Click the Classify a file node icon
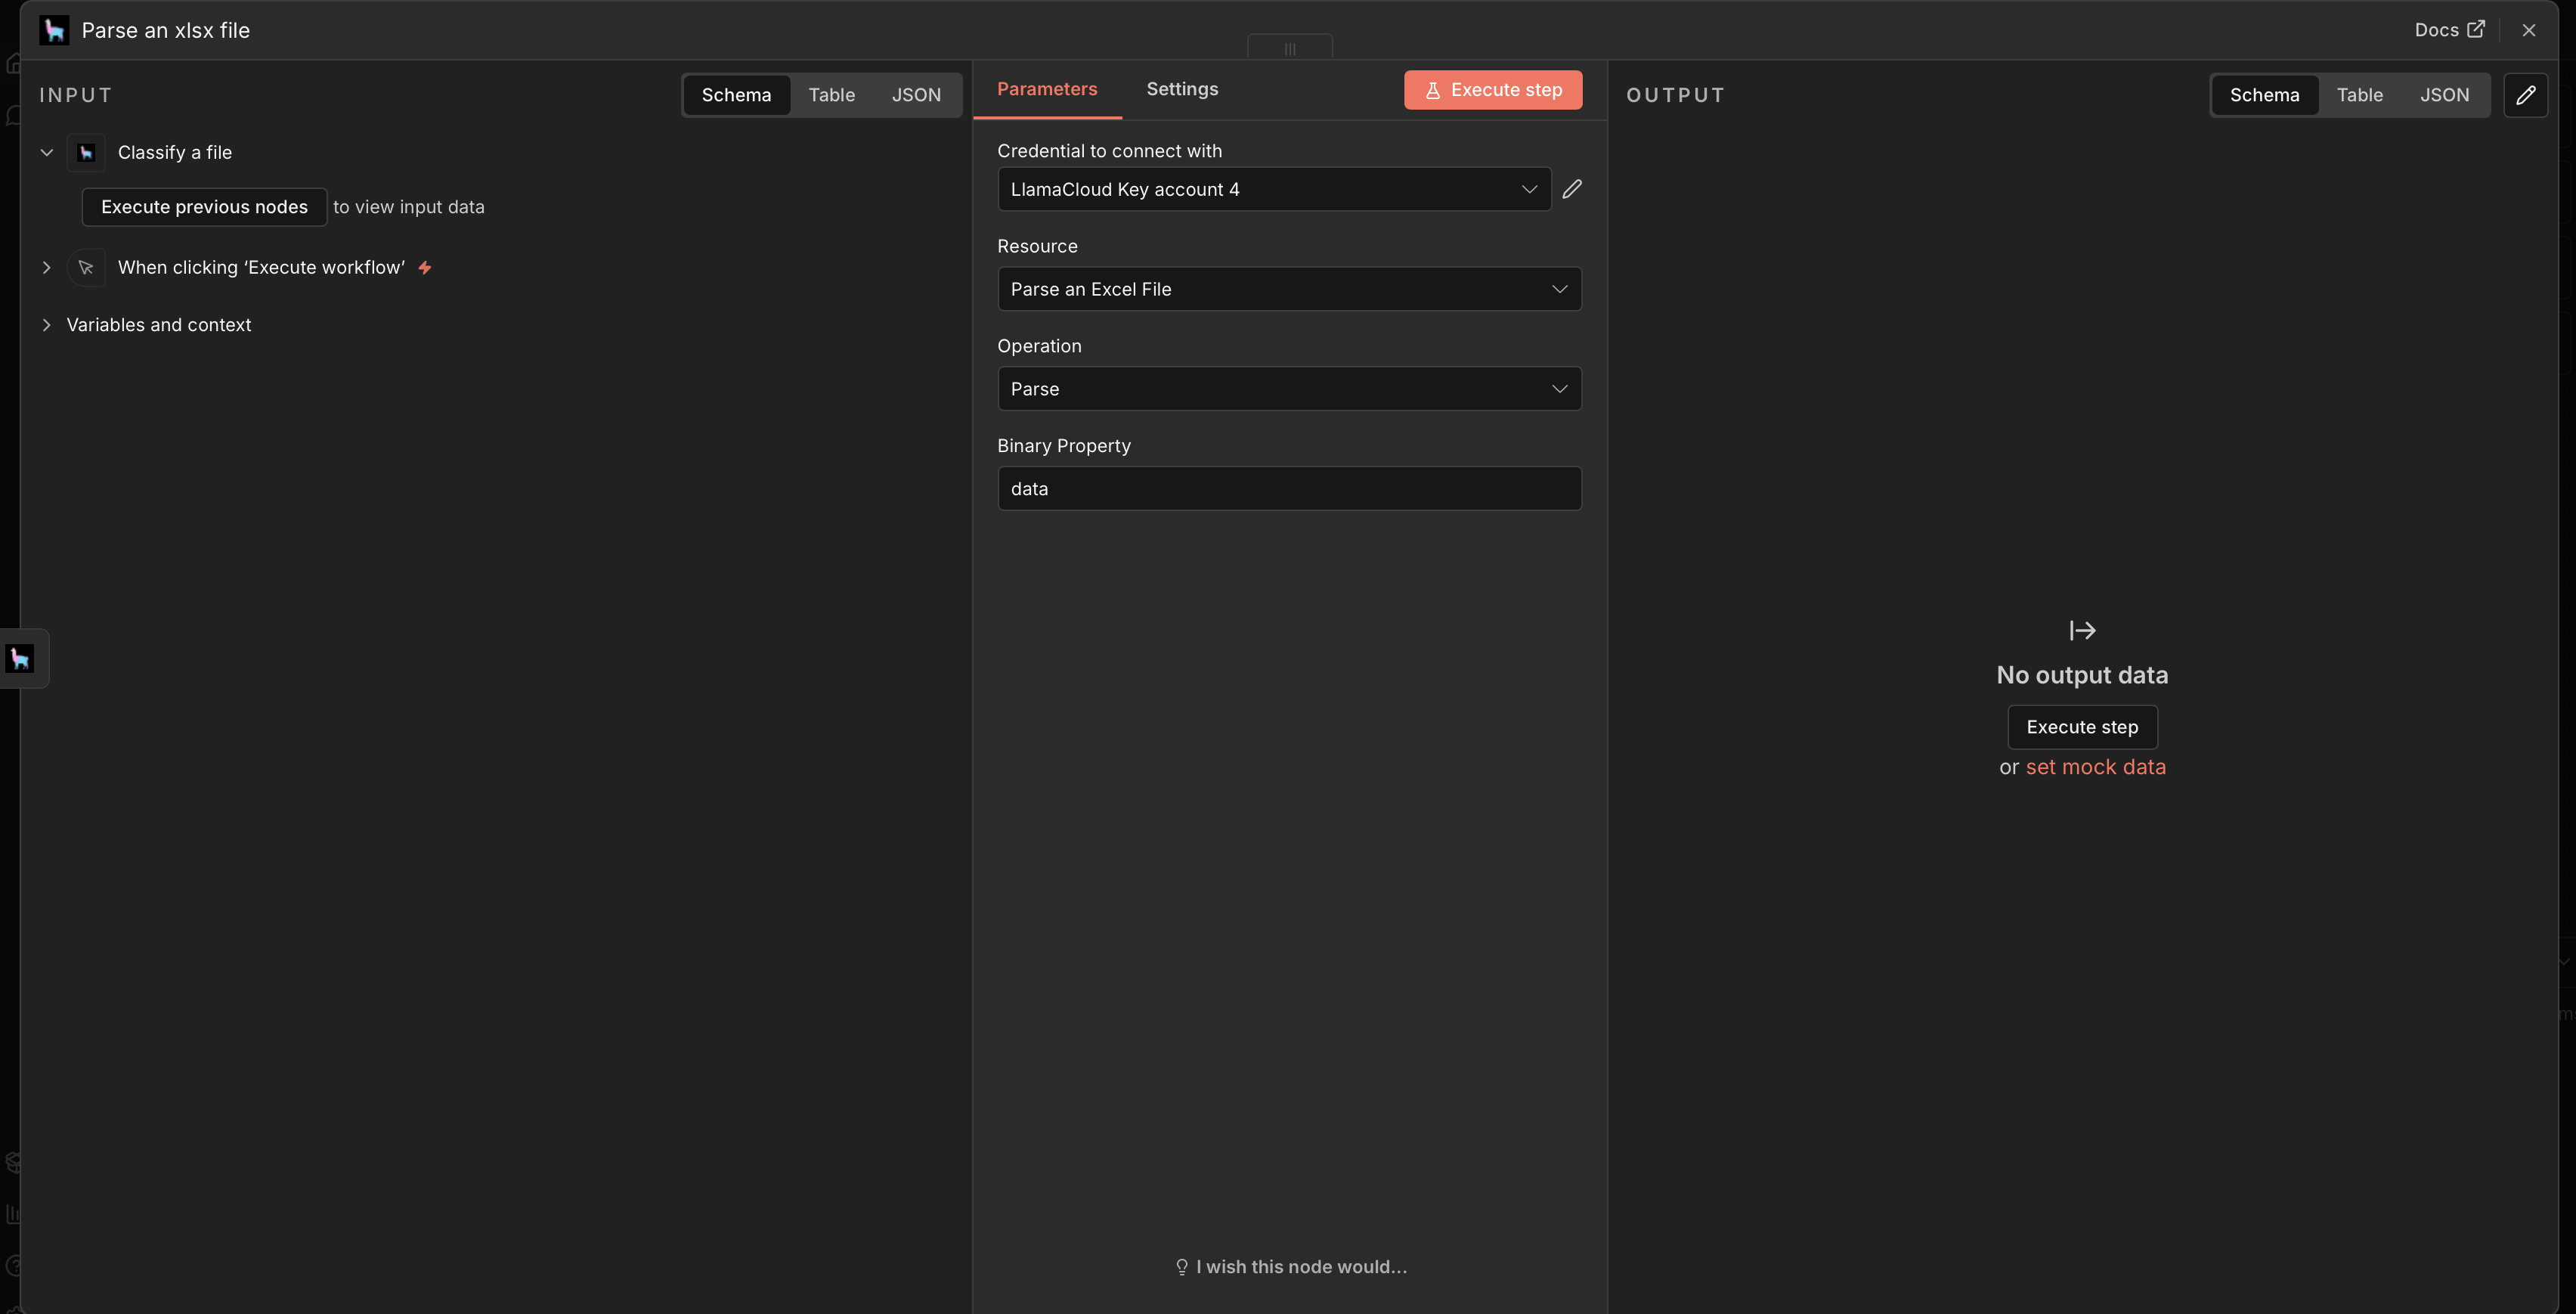This screenshot has height=1314, width=2576. pyautogui.click(x=86, y=153)
